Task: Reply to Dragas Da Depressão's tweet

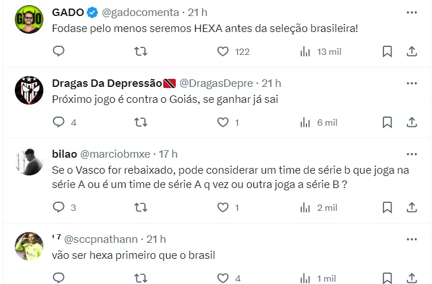Action: pyautogui.click(x=59, y=122)
